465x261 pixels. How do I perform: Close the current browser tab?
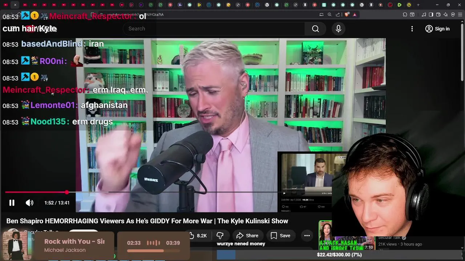coord(15,5)
